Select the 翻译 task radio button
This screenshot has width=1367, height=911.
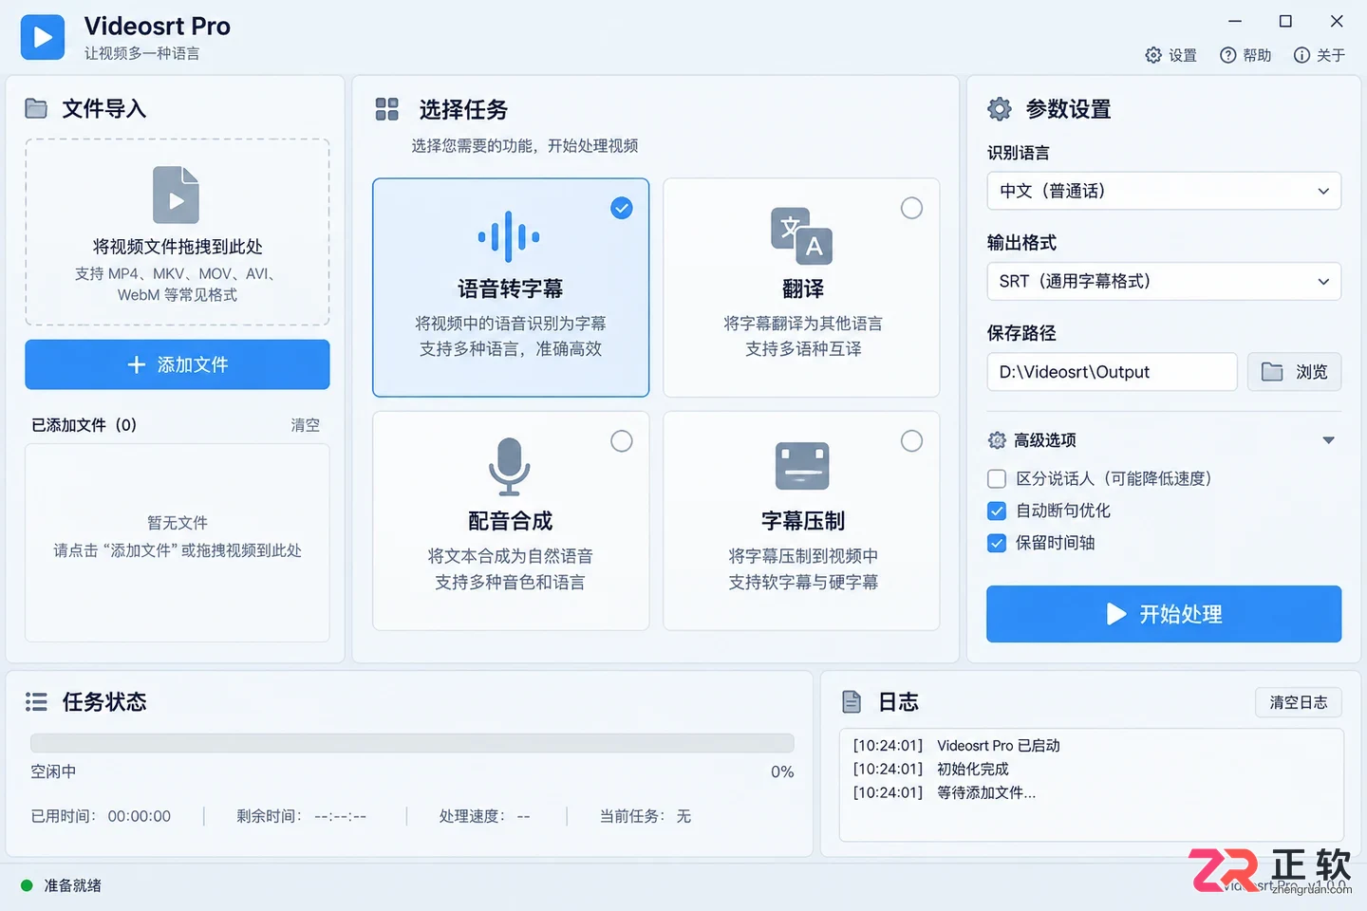[x=911, y=208]
